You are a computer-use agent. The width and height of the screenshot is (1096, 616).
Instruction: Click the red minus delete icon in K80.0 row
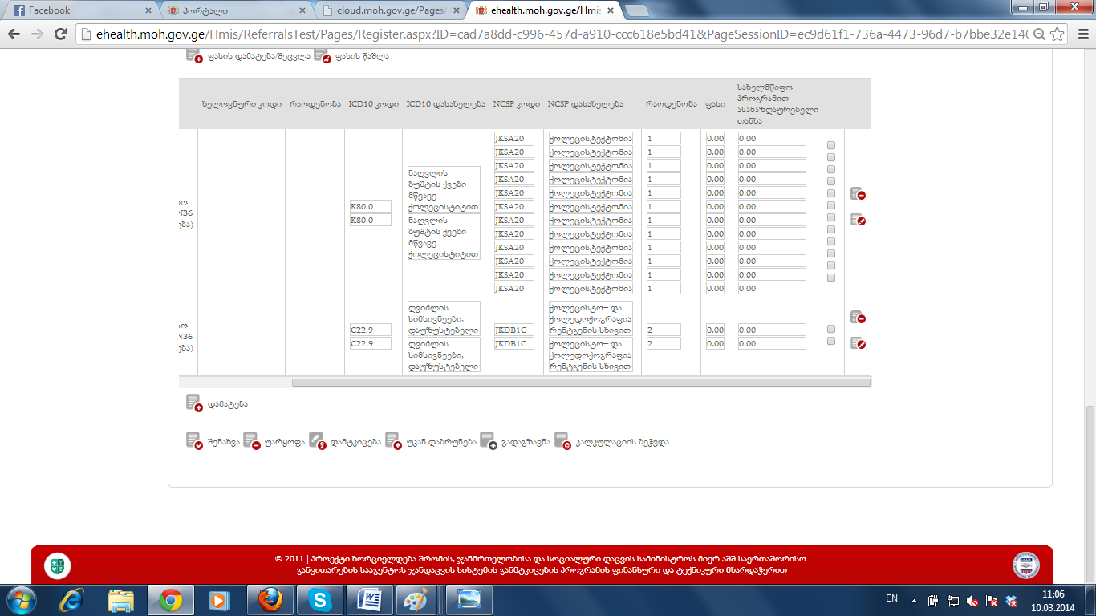[x=858, y=194]
